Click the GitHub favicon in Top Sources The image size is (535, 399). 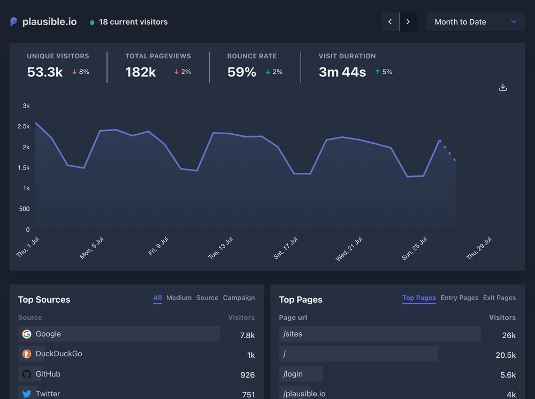click(26, 374)
